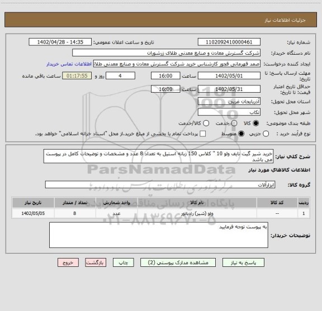Click the پاسخ به نیاز button
Image resolution: width=322 pixels, height=311 pixels.
(243, 262)
